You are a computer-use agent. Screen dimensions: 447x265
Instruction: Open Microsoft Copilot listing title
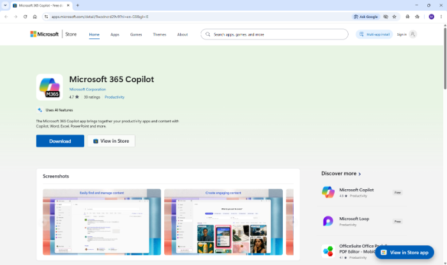[356, 190]
